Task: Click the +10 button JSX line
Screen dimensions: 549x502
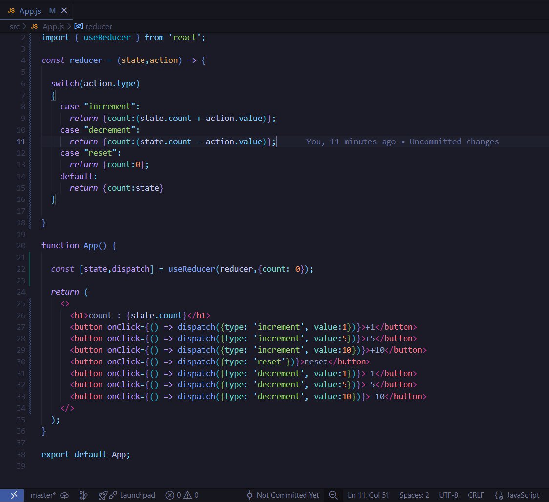Action: coord(248,350)
